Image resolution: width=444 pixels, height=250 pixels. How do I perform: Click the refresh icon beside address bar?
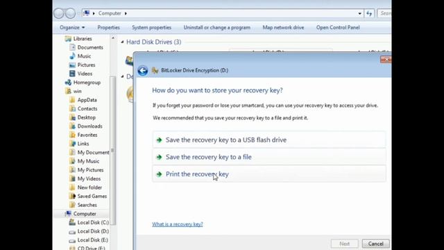(369, 13)
